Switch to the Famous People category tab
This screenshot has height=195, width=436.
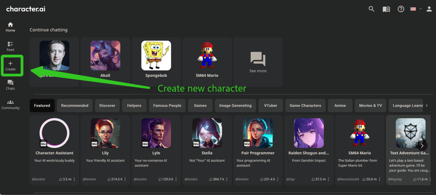pos(167,105)
